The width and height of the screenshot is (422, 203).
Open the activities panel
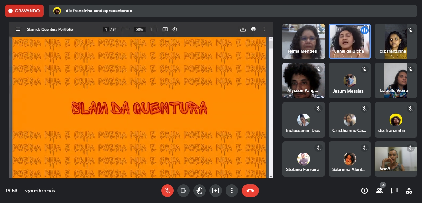[409, 191]
